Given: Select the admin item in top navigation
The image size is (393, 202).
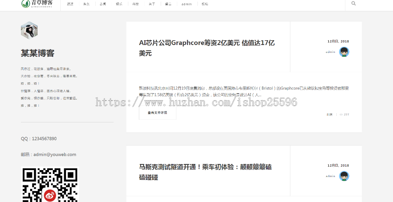Looking at the screenshot, I should [187, 4].
